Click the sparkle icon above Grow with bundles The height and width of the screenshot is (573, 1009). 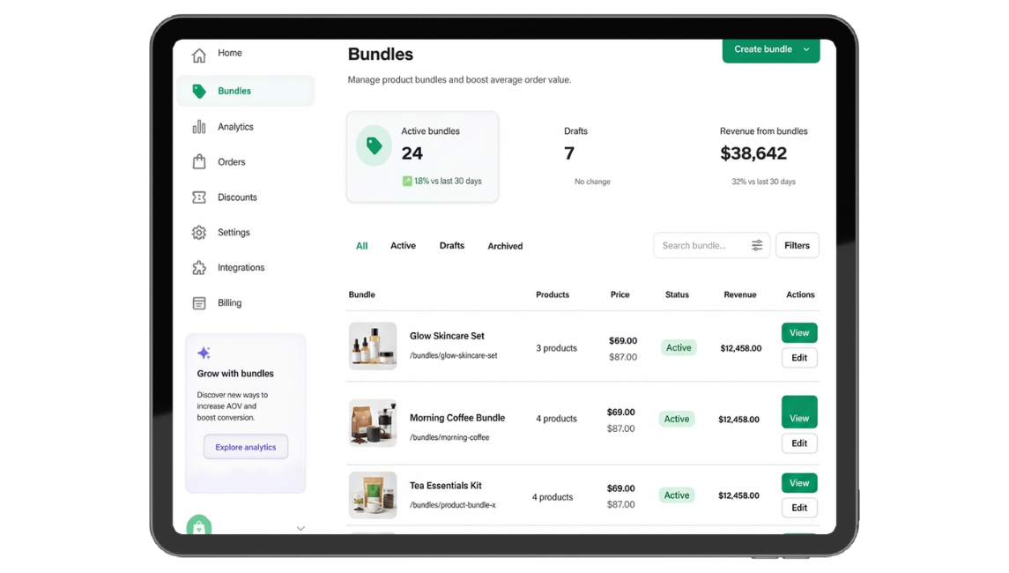point(204,353)
